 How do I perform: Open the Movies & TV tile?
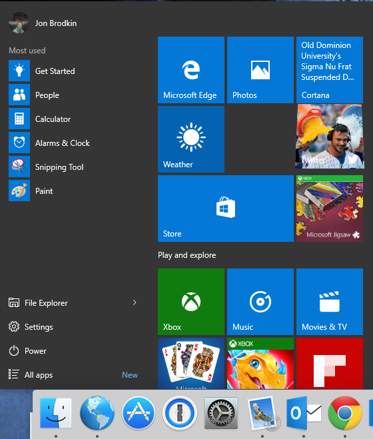[x=330, y=302]
